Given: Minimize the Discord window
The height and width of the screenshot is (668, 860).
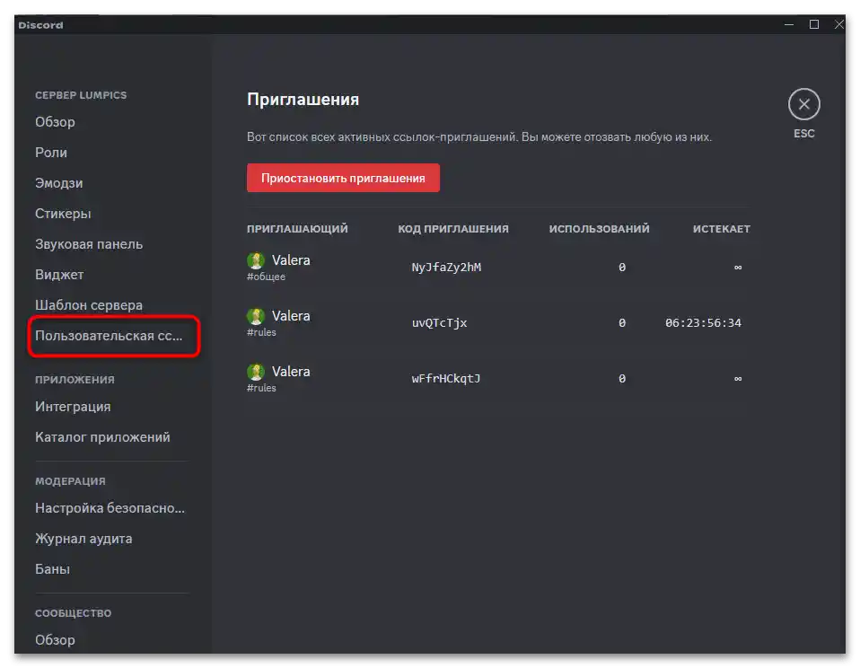Looking at the screenshot, I should [x=789, y=24].
